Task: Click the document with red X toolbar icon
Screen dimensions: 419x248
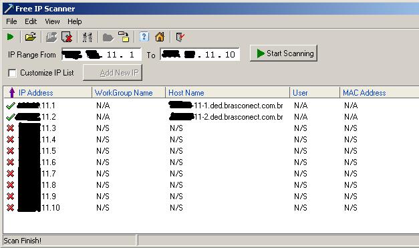Action: tap(67, 37)
